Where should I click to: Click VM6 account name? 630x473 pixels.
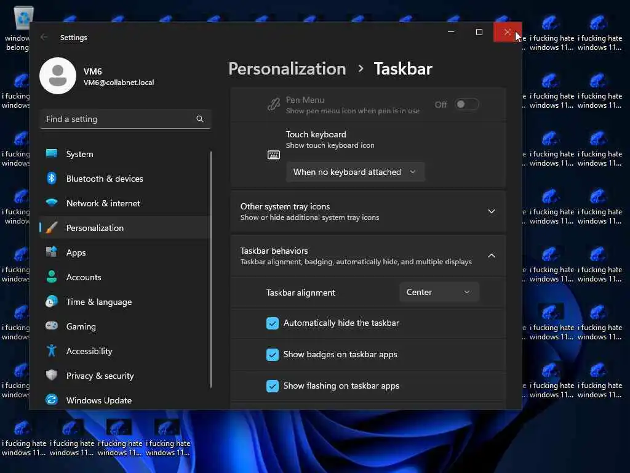point(92,71)
